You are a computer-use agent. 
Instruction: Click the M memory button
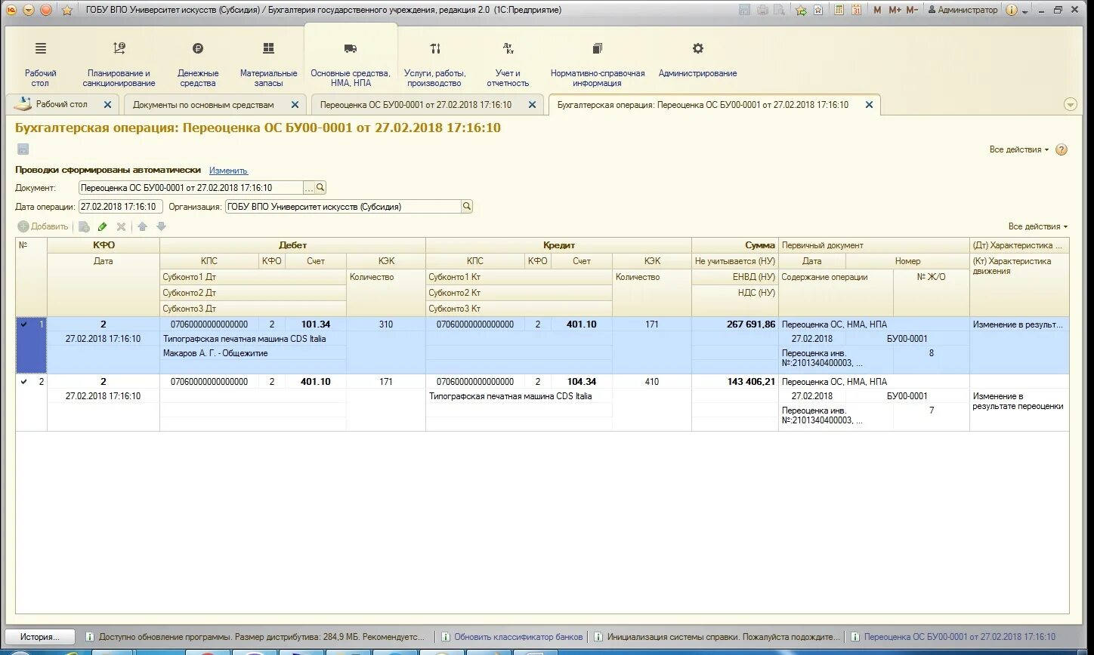coord(876,10)
